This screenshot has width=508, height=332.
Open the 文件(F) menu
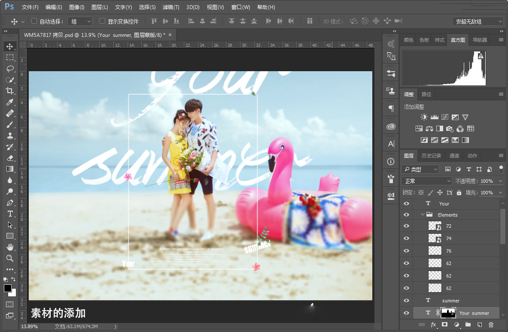(x=30, y=7)
